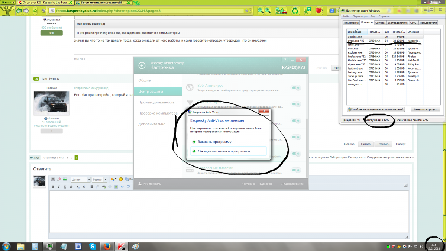Open the Файл menu in Task Manager
The width and height of the screenshot is (446, 251).
pyautogui.click(x=346, y=16)
